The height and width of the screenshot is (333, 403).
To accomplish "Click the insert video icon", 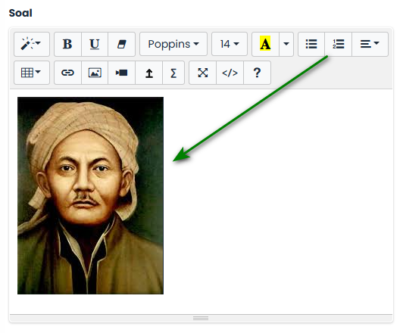I will (121, 73).
